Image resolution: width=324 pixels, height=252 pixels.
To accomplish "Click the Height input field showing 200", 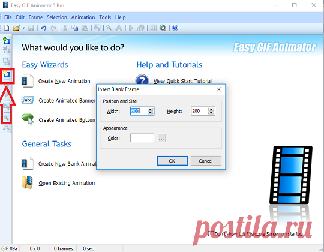I will (x=199, y=111).
